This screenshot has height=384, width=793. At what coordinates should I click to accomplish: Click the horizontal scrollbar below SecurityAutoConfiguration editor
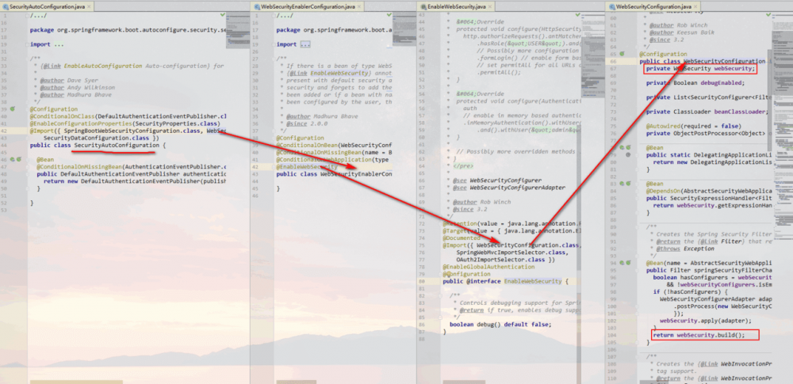[x=76, y=382]
